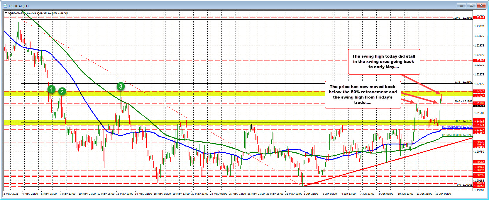This screenshot has width=489, height=200.
Task: Click the 50.0 - 1.21785 Fibonacci label
Action: pos(463,101)
